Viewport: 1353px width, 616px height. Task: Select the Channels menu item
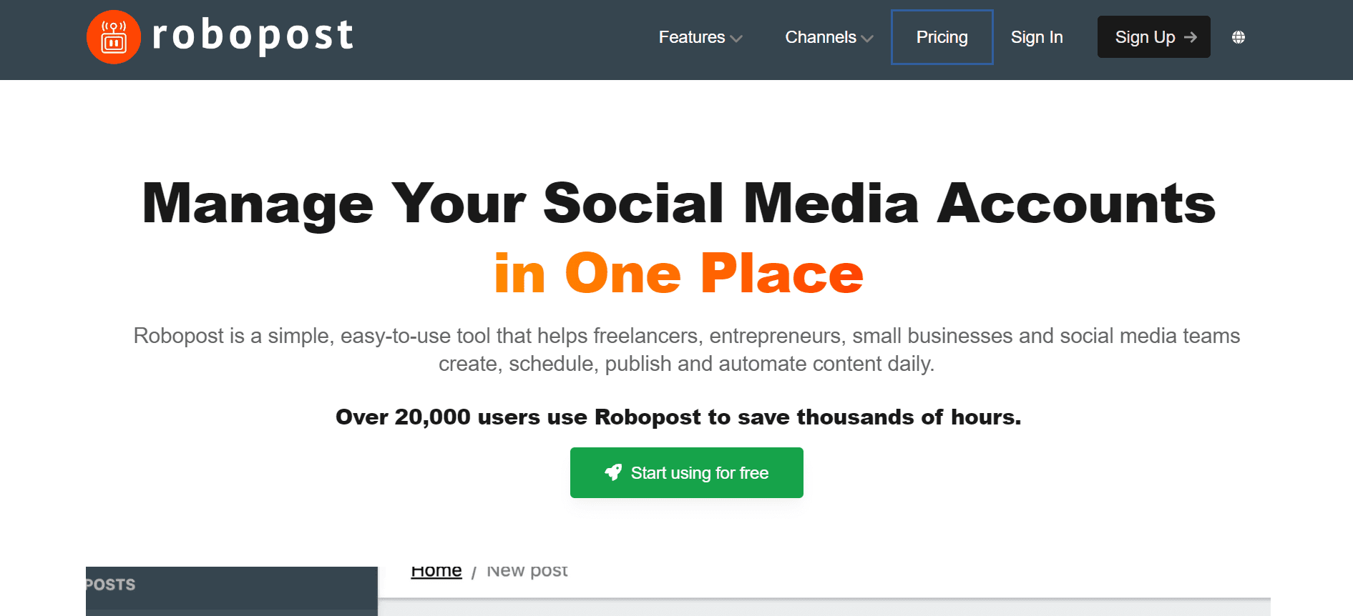click(820, 37)
